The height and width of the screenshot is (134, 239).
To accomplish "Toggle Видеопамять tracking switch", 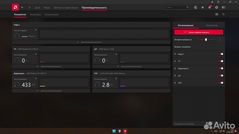I will coord(221,68).
